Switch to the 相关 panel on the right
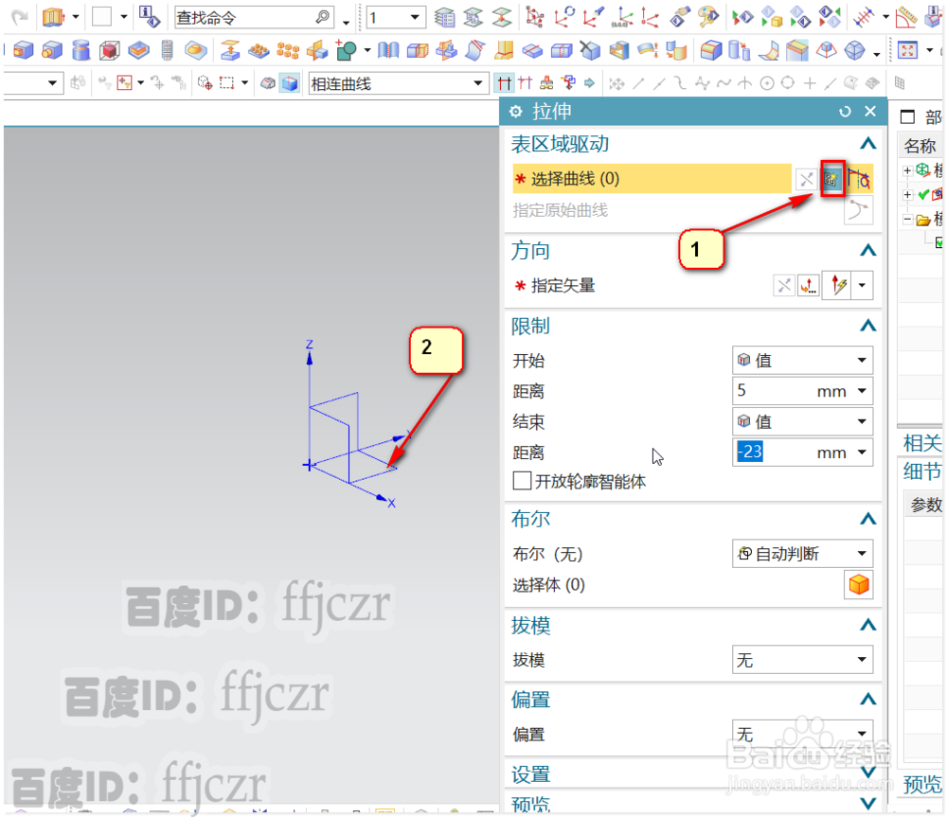947x817 pixels. click(x=921, y=442)
